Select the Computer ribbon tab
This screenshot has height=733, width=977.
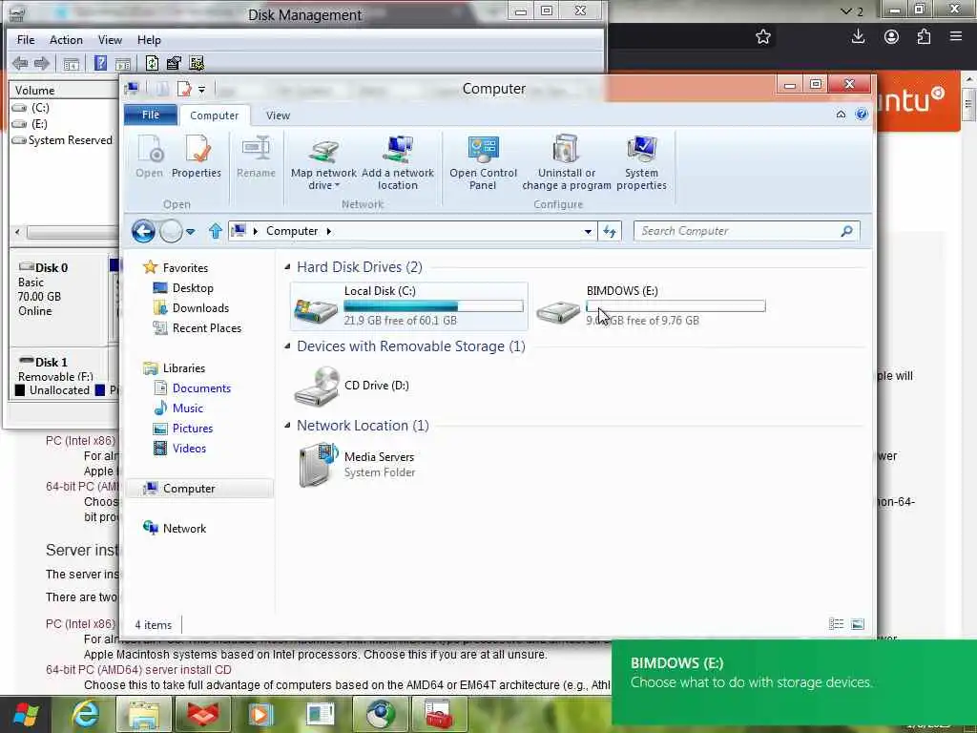click(x=215, y=115)
